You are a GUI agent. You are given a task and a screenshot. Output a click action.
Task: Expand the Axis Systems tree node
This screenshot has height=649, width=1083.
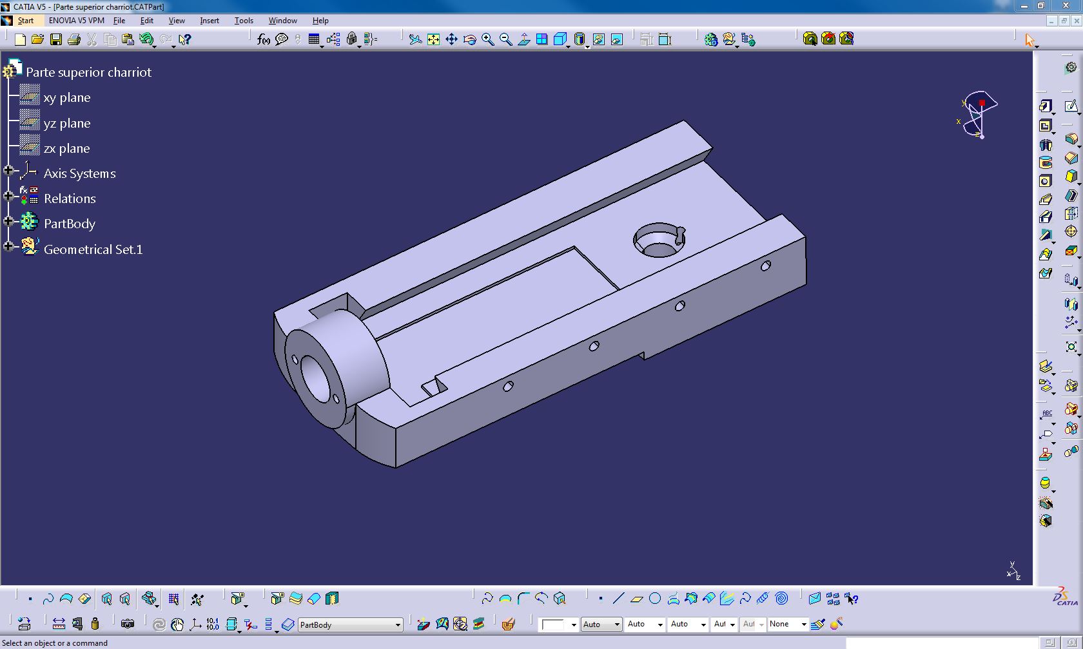8,171
